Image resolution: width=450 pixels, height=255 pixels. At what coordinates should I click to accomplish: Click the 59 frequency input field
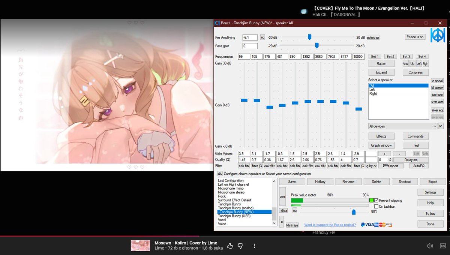pos(244,57)
